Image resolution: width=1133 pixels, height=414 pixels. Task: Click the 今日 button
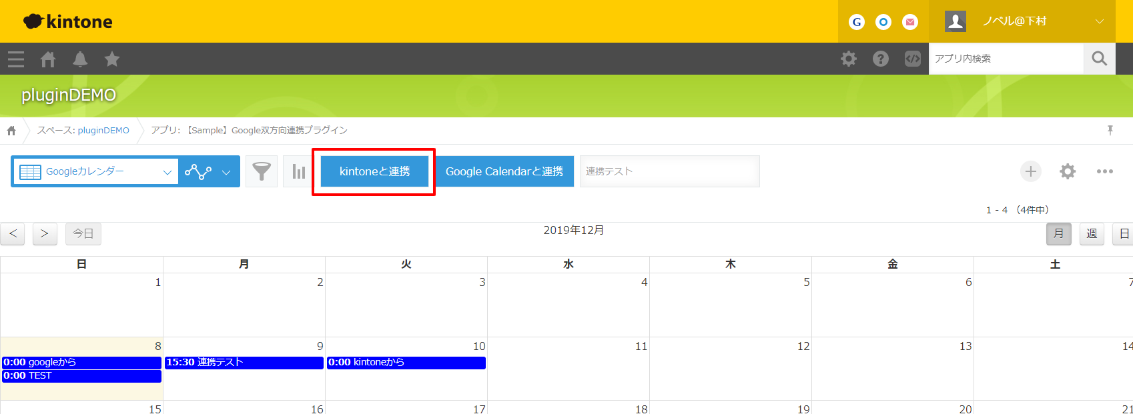pyautogui.click(x=83, y=234)
